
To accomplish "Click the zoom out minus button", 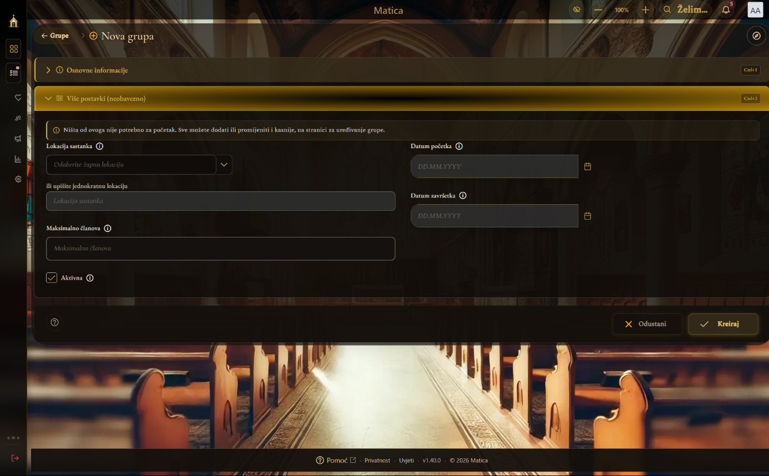I will [598, 9].
